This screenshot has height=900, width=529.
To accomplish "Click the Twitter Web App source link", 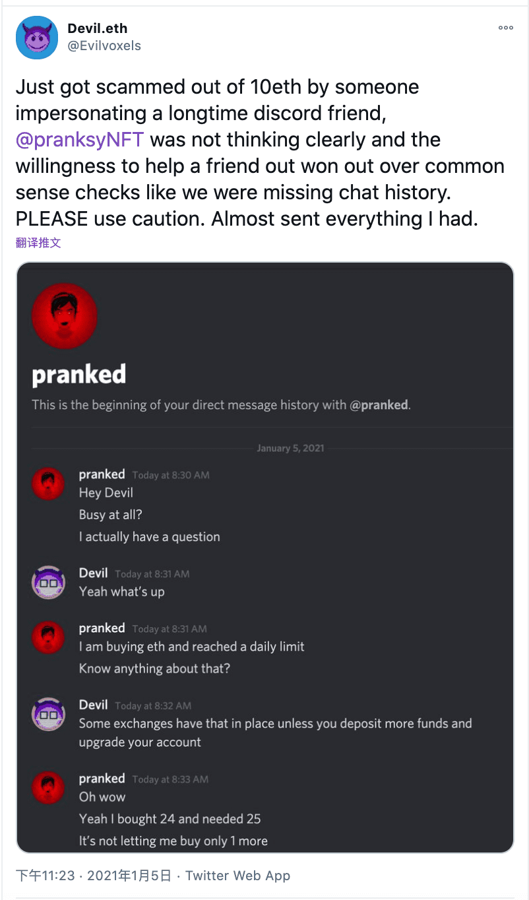I will pos(237,876).
